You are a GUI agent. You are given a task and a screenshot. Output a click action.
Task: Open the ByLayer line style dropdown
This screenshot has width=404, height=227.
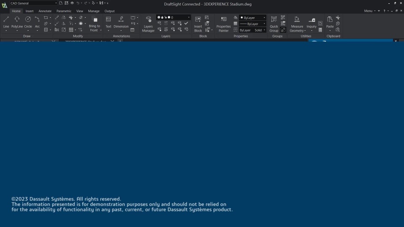(252, 24)
